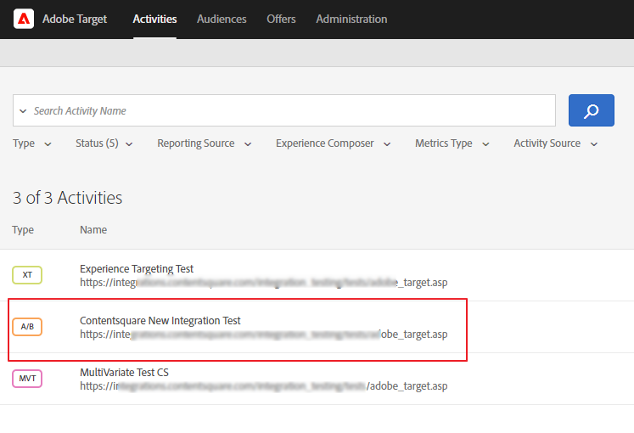Open the Administration tab

351,19
